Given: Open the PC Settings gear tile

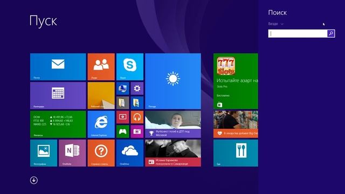Looking at the screenshot, I should 137,88.
